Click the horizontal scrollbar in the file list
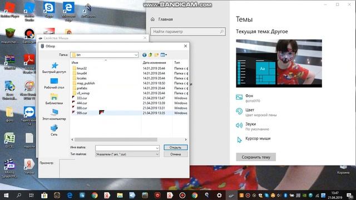The width and height of the screenshot is (356, 200). click(x=116, y=139)
